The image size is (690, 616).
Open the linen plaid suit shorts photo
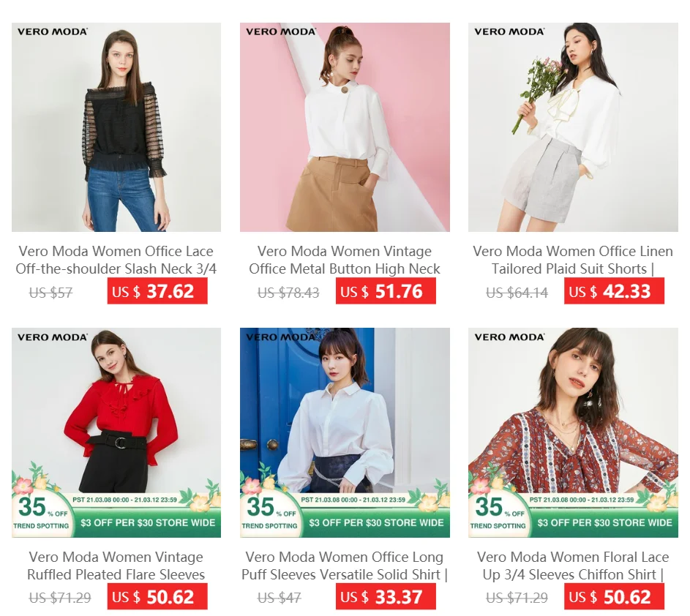click(x=573, y=127)
